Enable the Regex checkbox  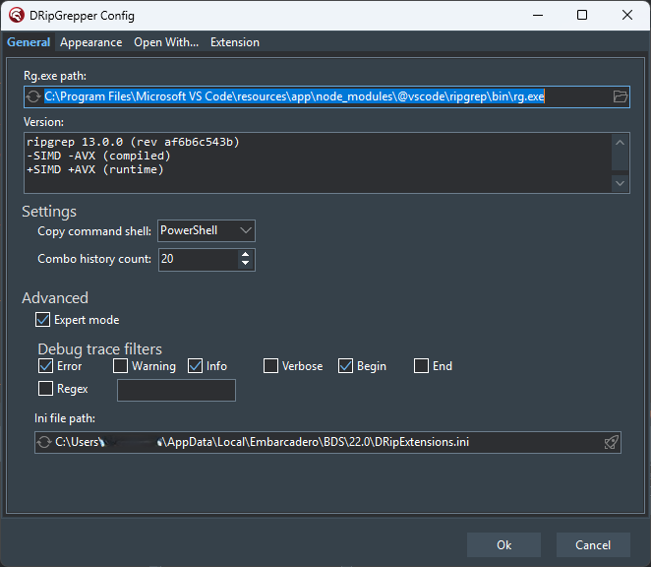tap(45, 389)
